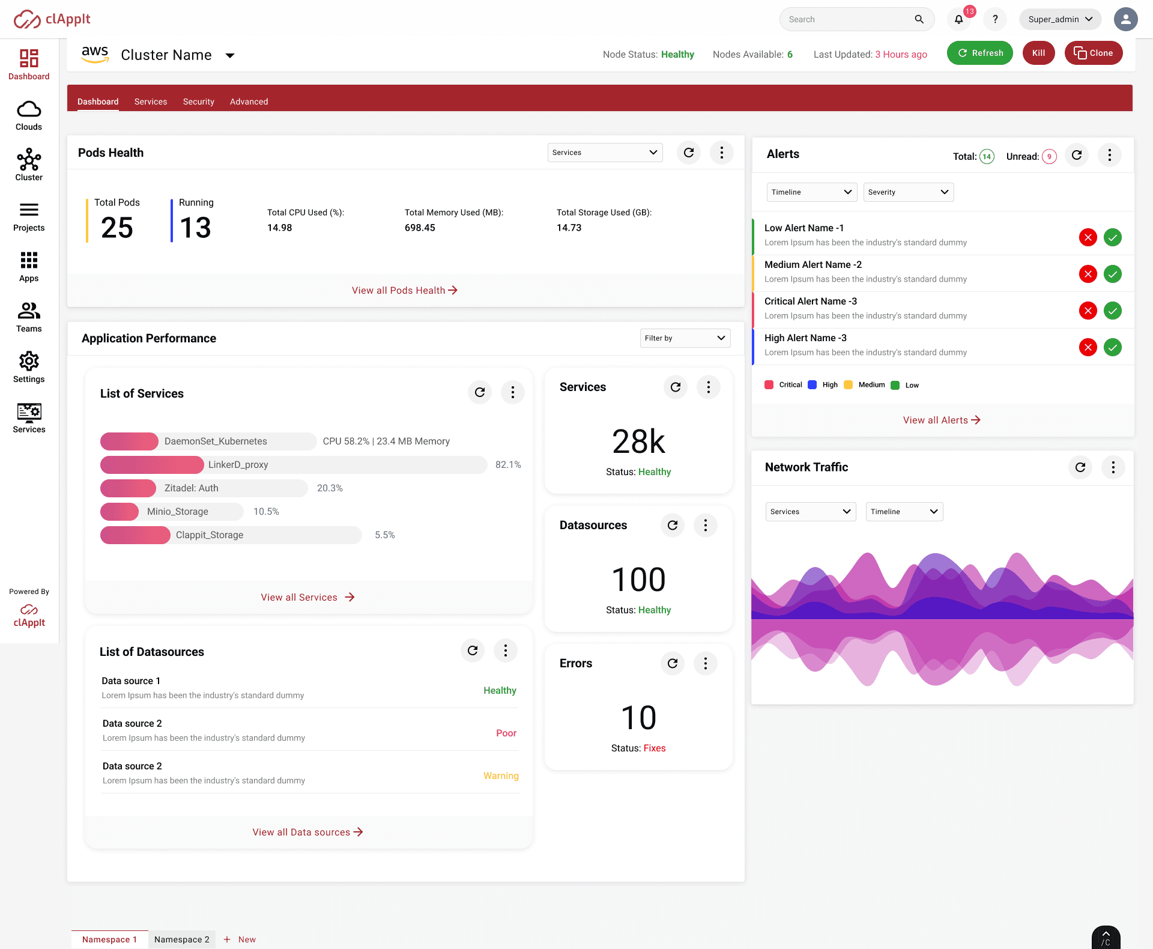Image resolution: width=1153 pixels, height=949 pixels.
Task: Acknowledge Low Alert Name -1 with checkmark
Action: tap(1113, 237)
